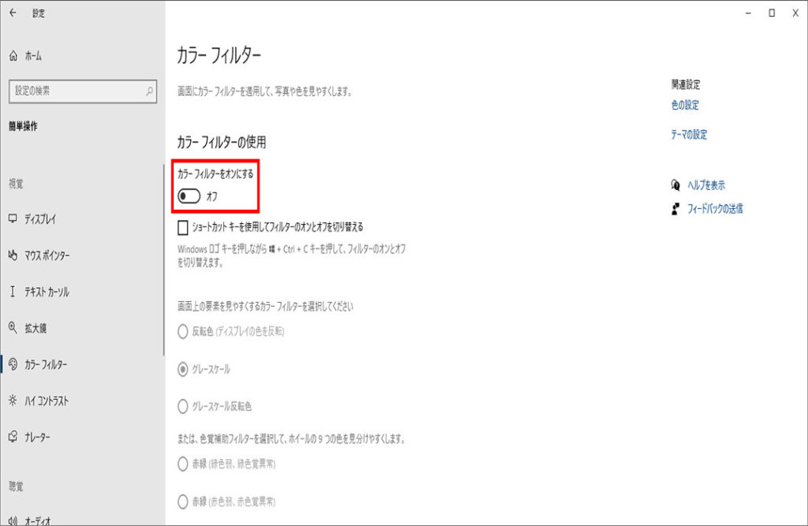Select the 反転色 radio button
This screenshot has width=808, height=526.
click(x=183, y=332)
